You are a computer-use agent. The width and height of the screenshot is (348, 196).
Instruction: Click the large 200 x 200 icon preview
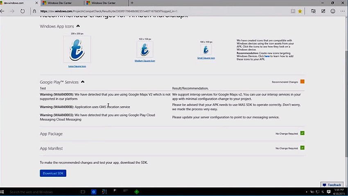point(77,49)
